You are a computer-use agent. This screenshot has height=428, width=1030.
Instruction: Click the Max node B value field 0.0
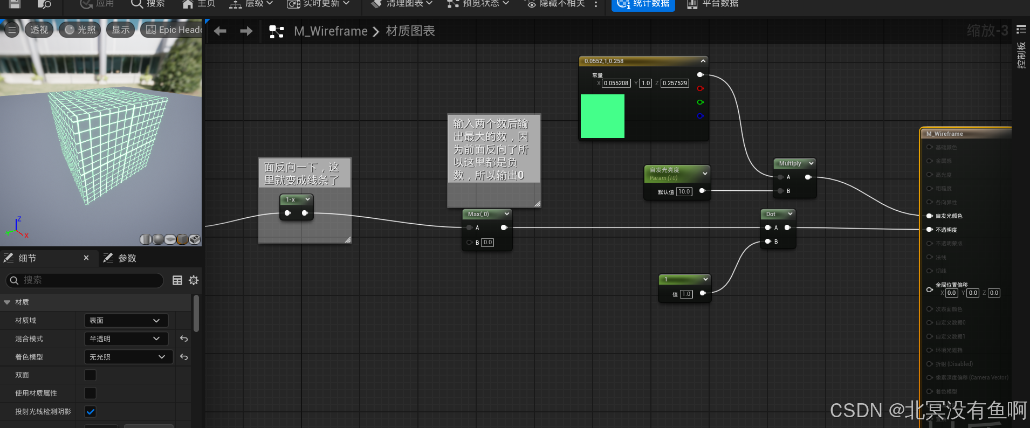(x=487, y=243)
